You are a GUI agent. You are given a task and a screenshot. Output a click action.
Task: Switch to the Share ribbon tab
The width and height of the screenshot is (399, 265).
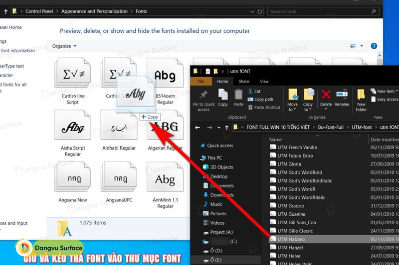pos(244,82)
